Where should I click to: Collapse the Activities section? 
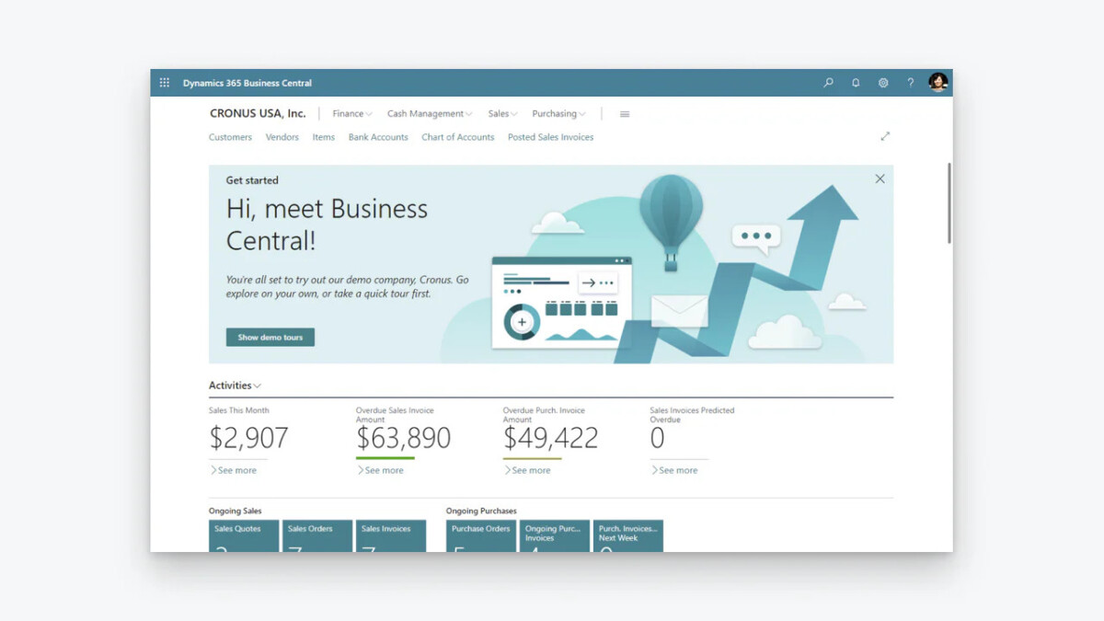tap(235, 385)
